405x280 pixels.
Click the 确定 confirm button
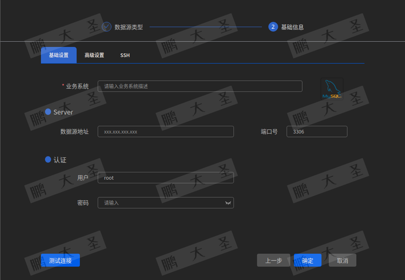point(307,260)
